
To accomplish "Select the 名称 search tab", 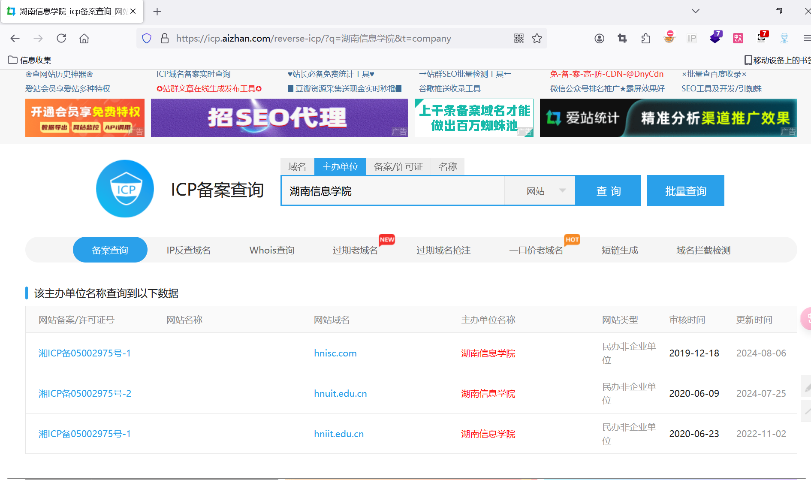I will (x=448, y=166).
